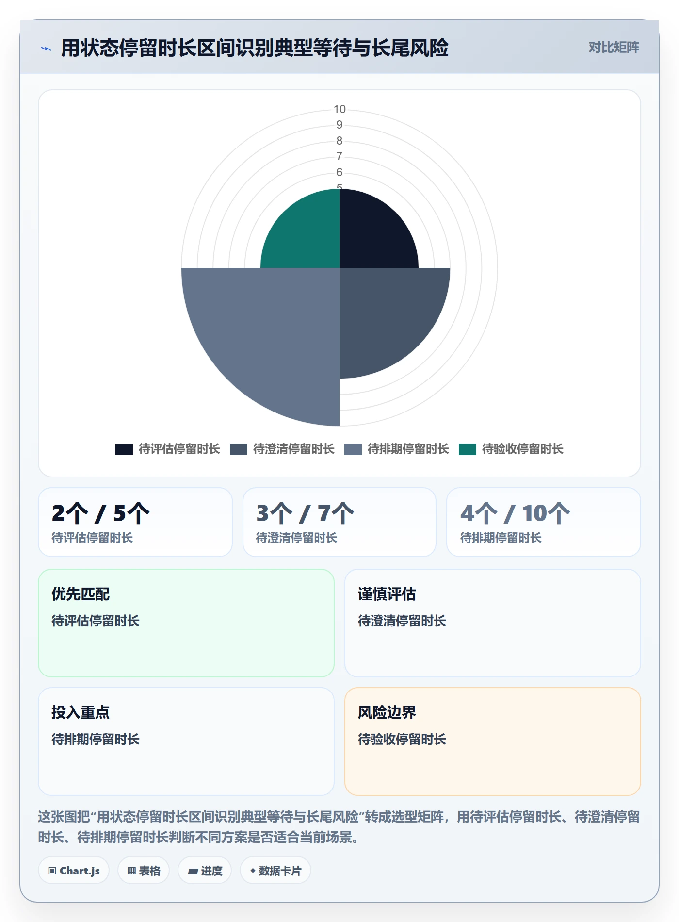Open the 谨慎评估 matrix card
Image resolution: width=679 pixels, height=922 pixels.
click(x=493, y=623)
